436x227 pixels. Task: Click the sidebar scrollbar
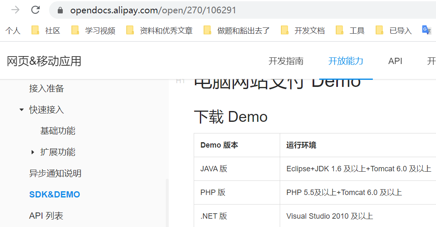[x=167, y=203]
